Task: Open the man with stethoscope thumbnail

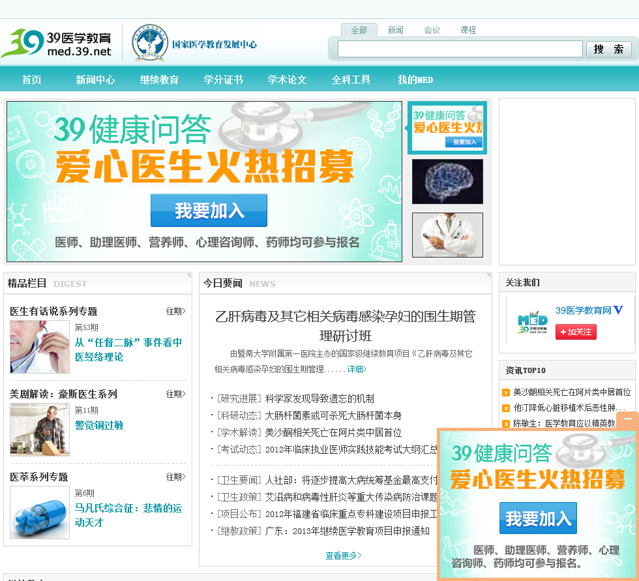Action: point(40,347)
